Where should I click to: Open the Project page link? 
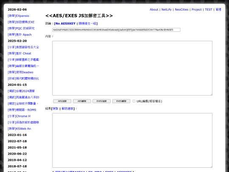click(196, 9)
